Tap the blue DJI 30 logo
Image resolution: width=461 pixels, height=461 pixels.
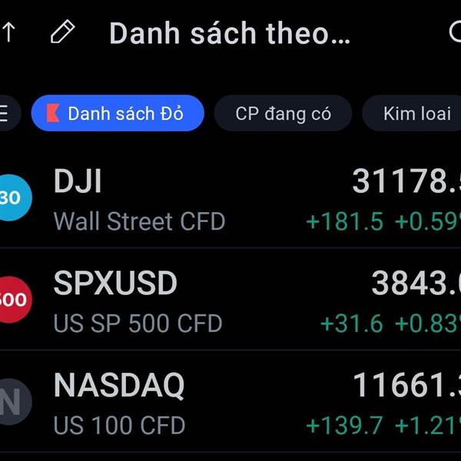pyautogui.click(x=14, y=197)
